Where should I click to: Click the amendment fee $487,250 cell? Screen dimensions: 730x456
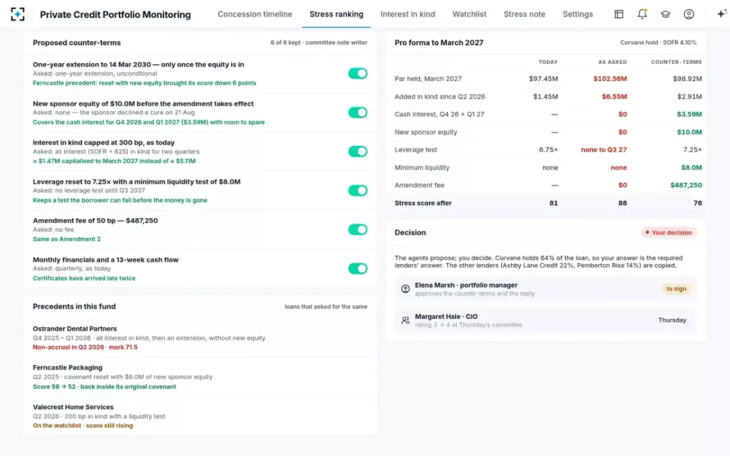tap(686, 185)
